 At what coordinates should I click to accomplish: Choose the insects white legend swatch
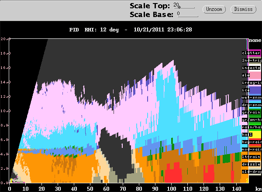[x=255, y=68]
